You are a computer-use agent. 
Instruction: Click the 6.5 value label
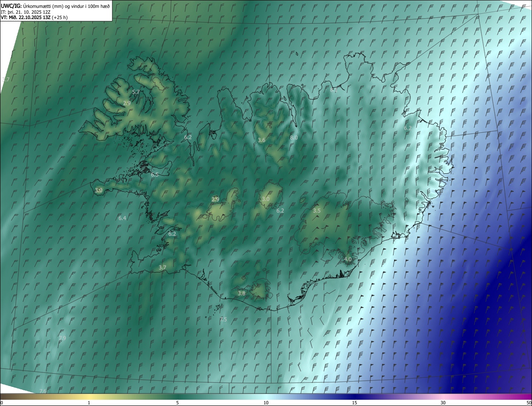155,175
